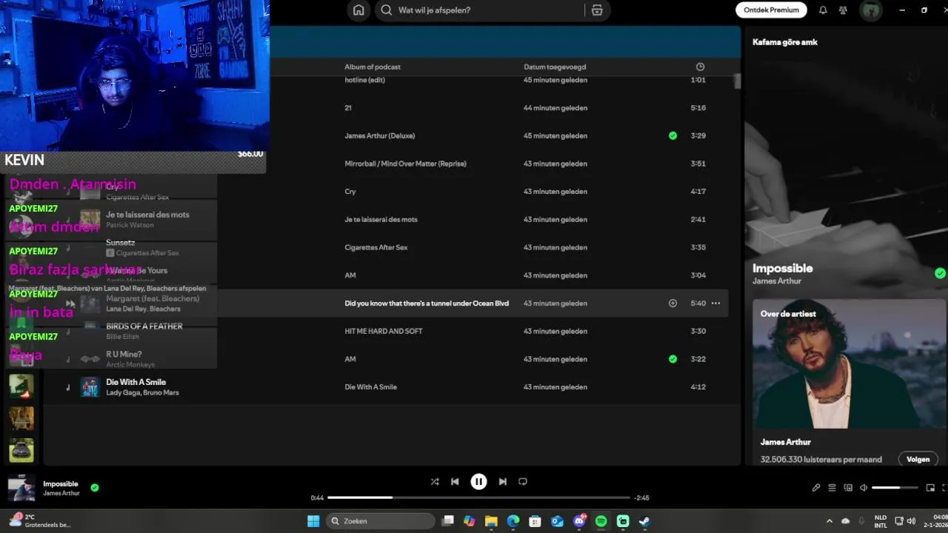Open the NLD INTL language selector

click(880, 521)
